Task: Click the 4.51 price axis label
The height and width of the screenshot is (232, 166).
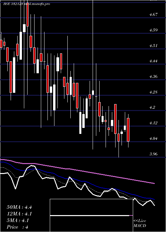Action: click(153, 46)
